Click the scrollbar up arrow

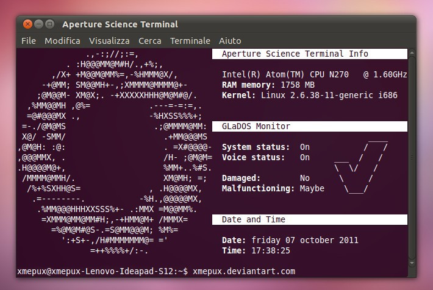click(412, 52)
